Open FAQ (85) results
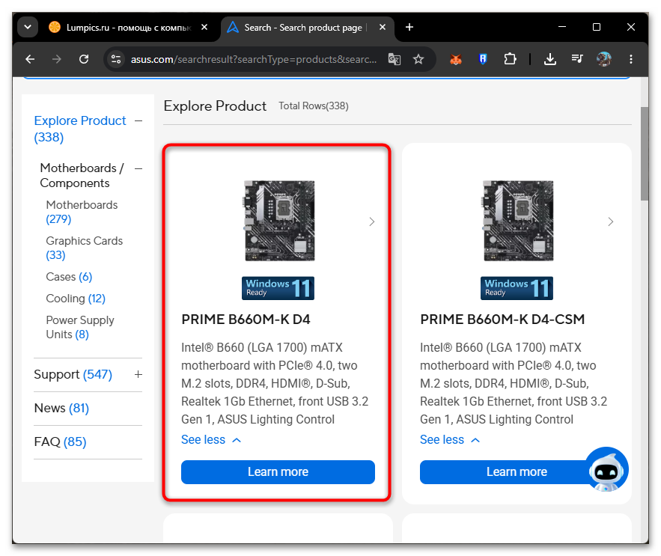Screen dimensions: 661x556 61,442
